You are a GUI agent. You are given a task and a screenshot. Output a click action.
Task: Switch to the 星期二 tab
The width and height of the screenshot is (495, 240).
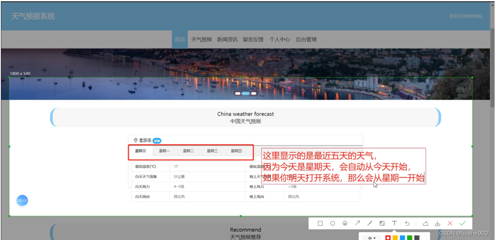point(188,151)
